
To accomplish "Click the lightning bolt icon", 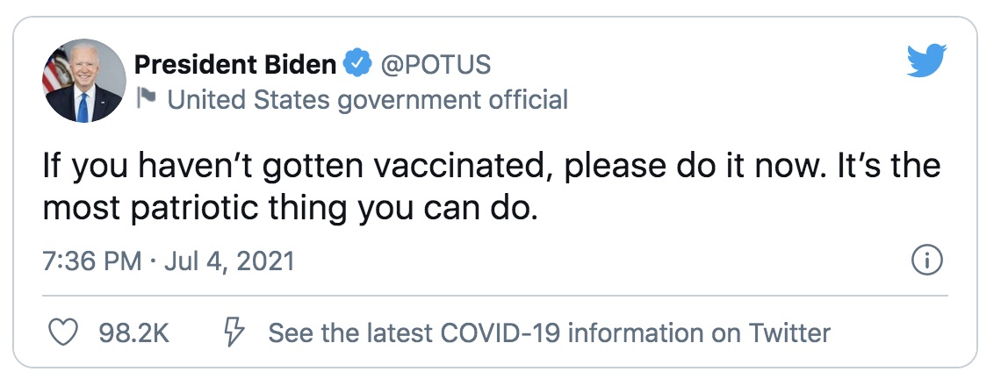I will 234,332.
